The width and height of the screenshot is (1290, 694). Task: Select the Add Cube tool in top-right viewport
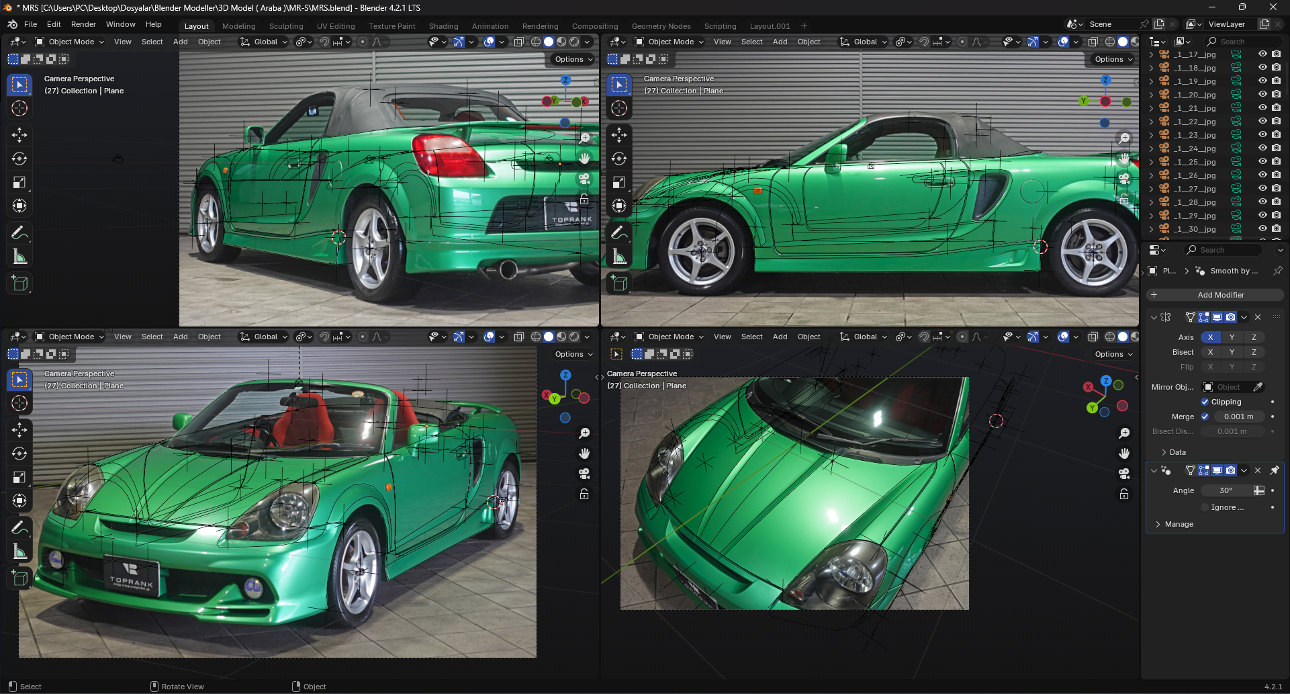[619, 284]
